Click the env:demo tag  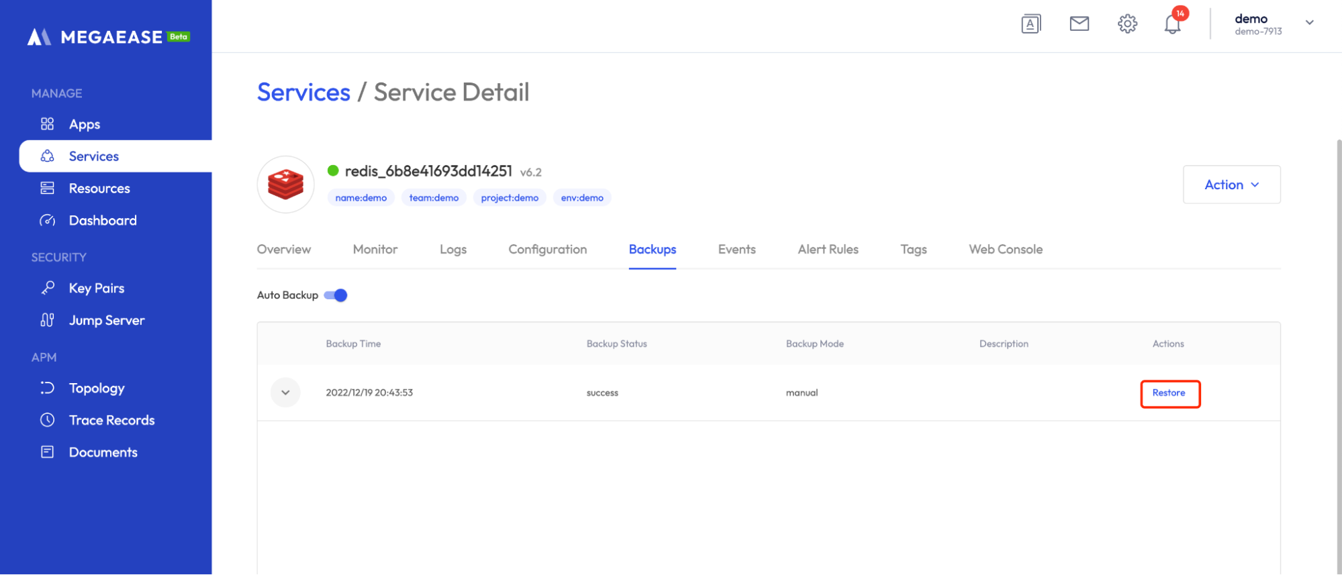click(582, 198)
